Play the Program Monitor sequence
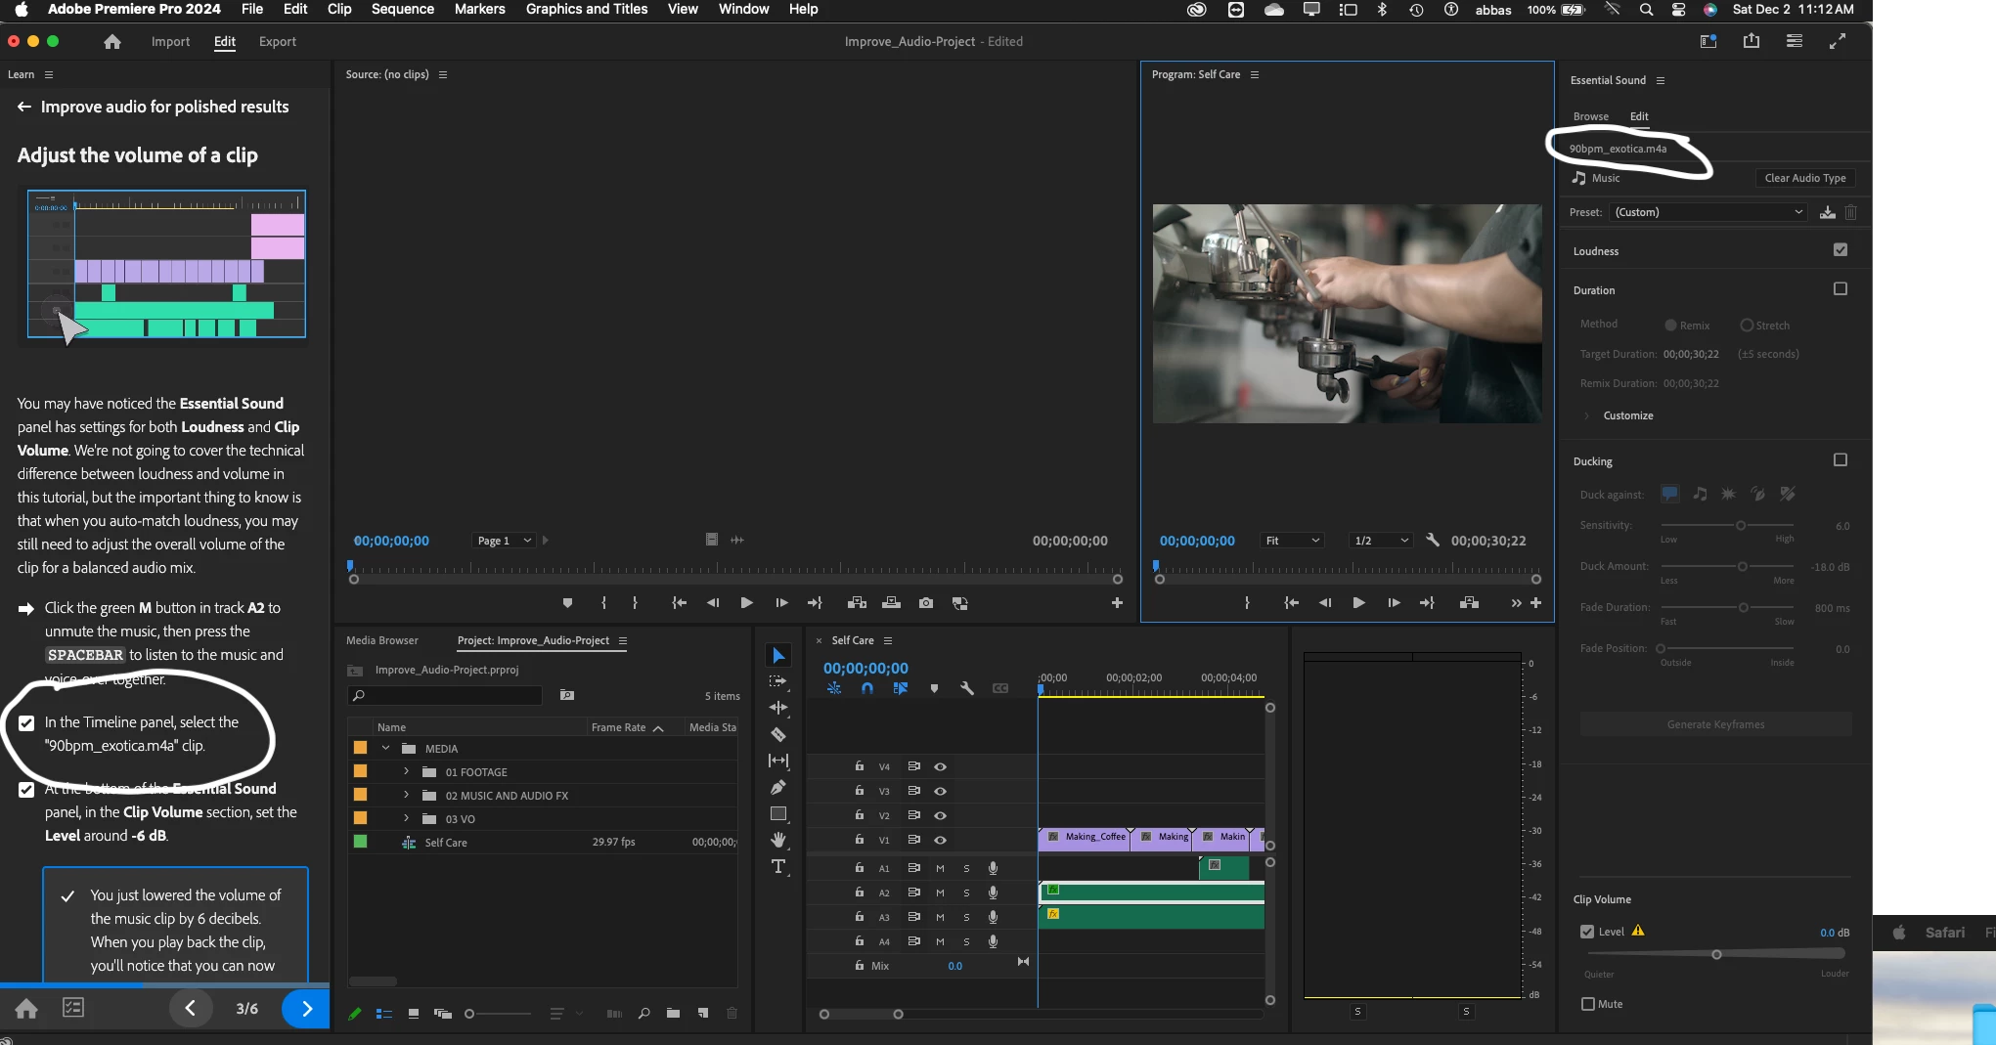Screen dimensions: 1996x1045 coord(1358,603)
